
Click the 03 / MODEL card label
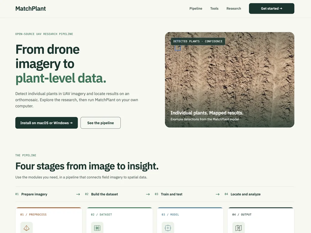tap(170, 215)
